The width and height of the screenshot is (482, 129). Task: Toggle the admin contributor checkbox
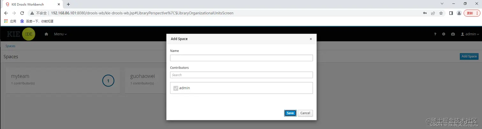tap(176, 88)
